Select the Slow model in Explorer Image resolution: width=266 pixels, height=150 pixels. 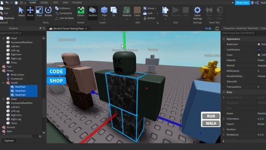coord(9,131)
